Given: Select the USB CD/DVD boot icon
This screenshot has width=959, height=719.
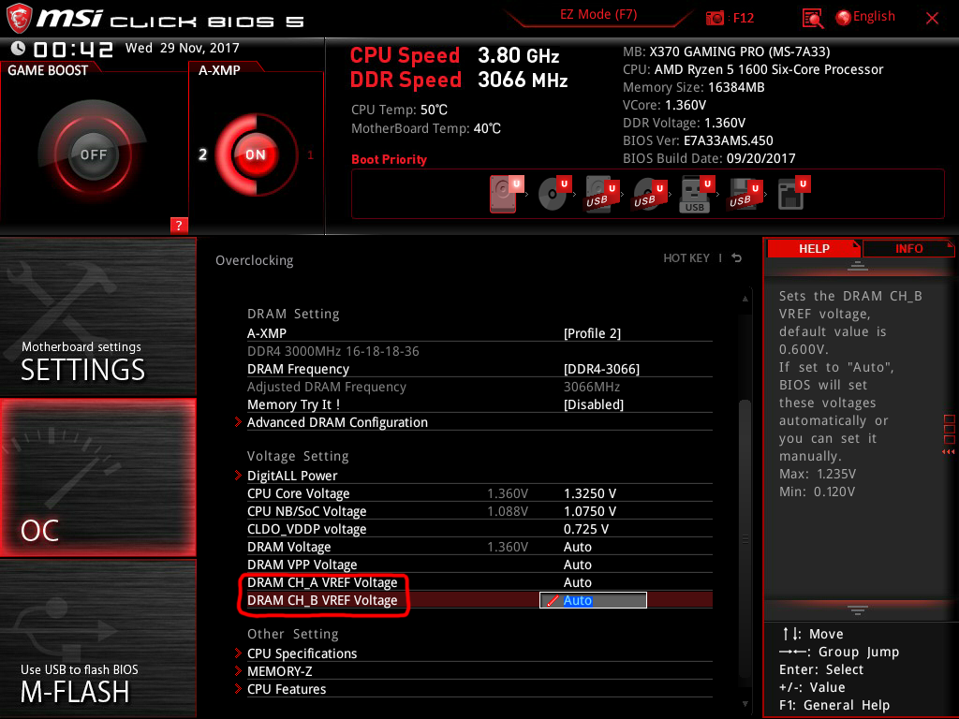Looking at the screenshot, I should click(648, 195).
